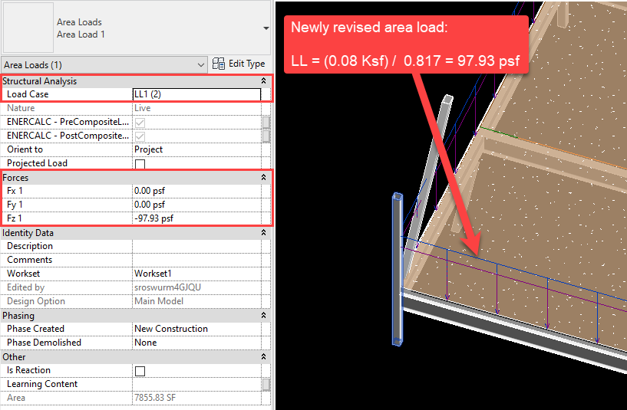Collapse the Structural Analysis section
Viewport: 627px width, 410px height.
tap(263, 81)
